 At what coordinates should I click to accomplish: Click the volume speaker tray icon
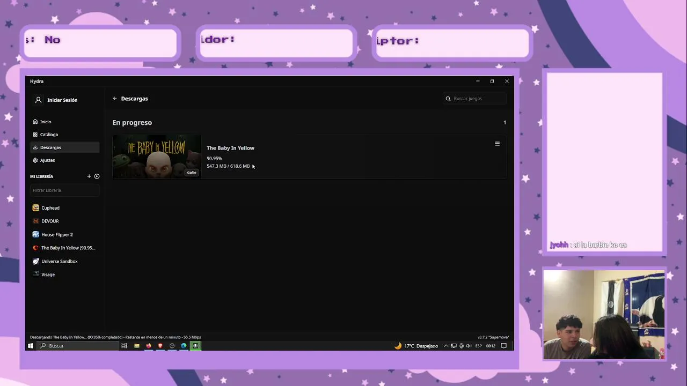(x=469, y=346)
